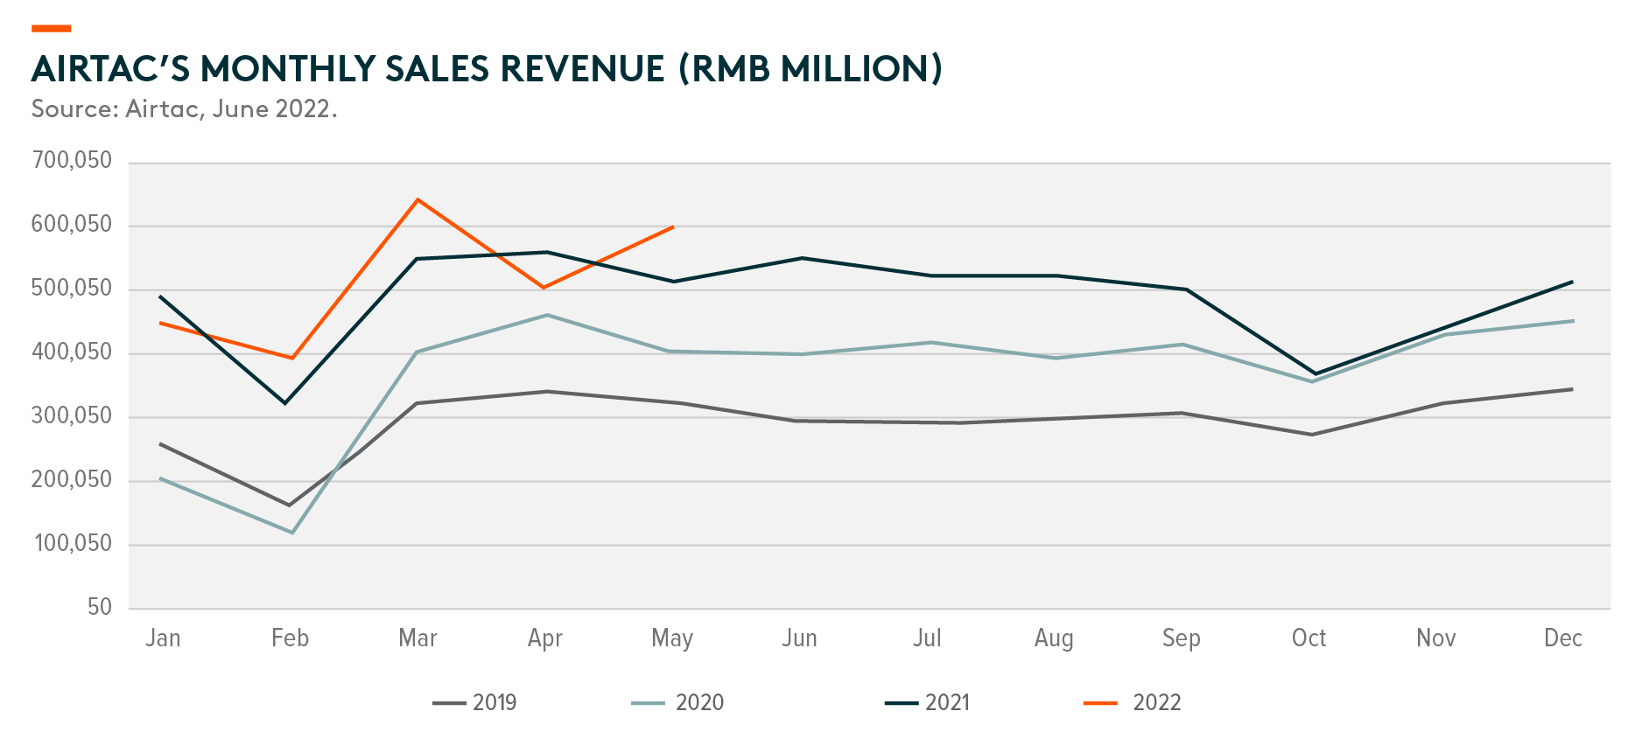The width and height of the screenshot is (1642, 746).
Task: Click y-axis label 600,050
Action: 72,224
